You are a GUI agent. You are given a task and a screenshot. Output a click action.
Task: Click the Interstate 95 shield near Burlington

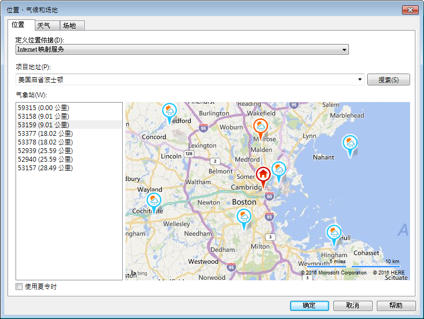pyautogui.click(x=203, y=128)
